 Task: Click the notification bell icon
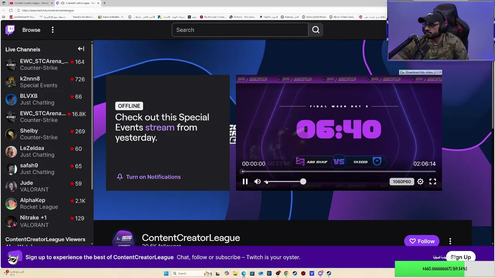[x=120, y=177]
